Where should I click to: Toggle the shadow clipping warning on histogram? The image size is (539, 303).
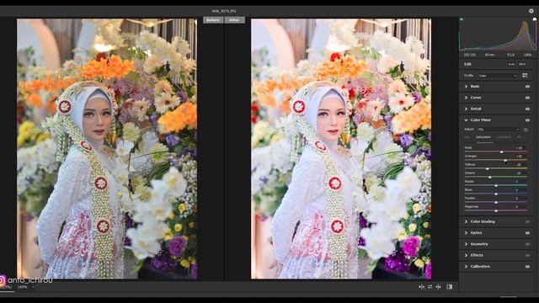462,19
